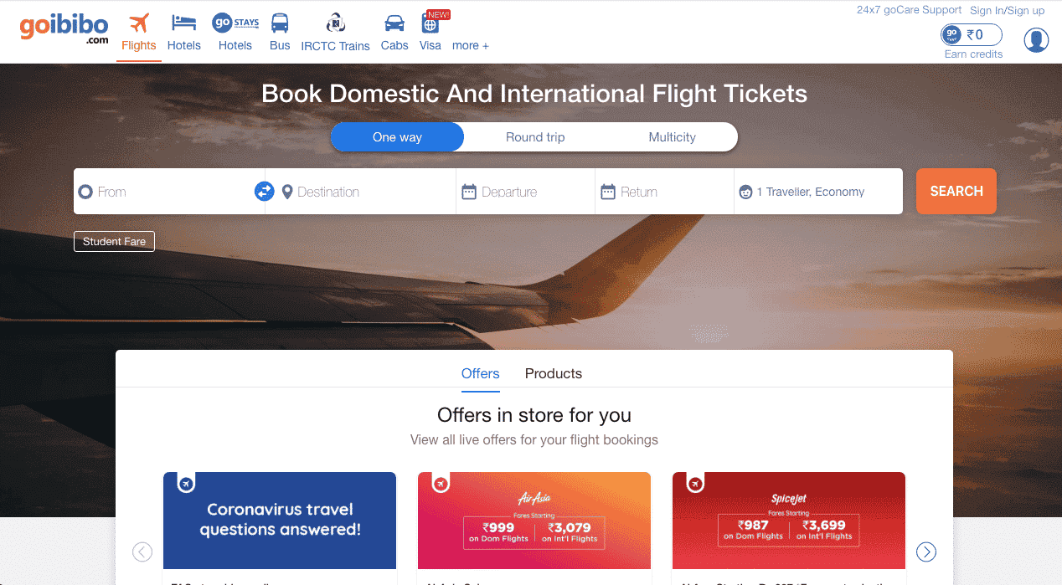Swap From and Destination cities
The width and height of the screenshot is (1062, 585).
pos(265,192)
